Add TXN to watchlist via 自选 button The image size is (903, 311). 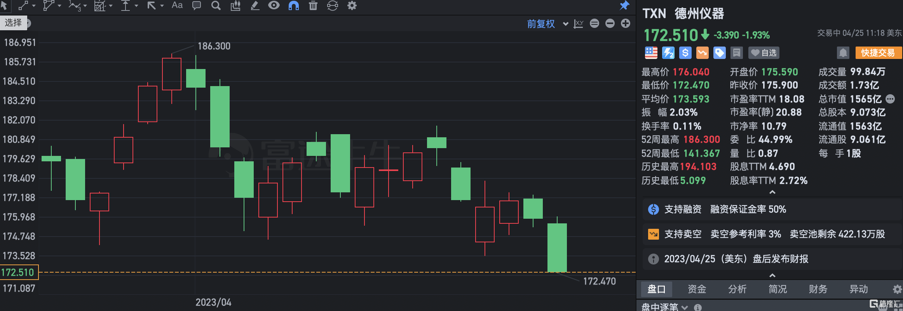tap(764, 53)
